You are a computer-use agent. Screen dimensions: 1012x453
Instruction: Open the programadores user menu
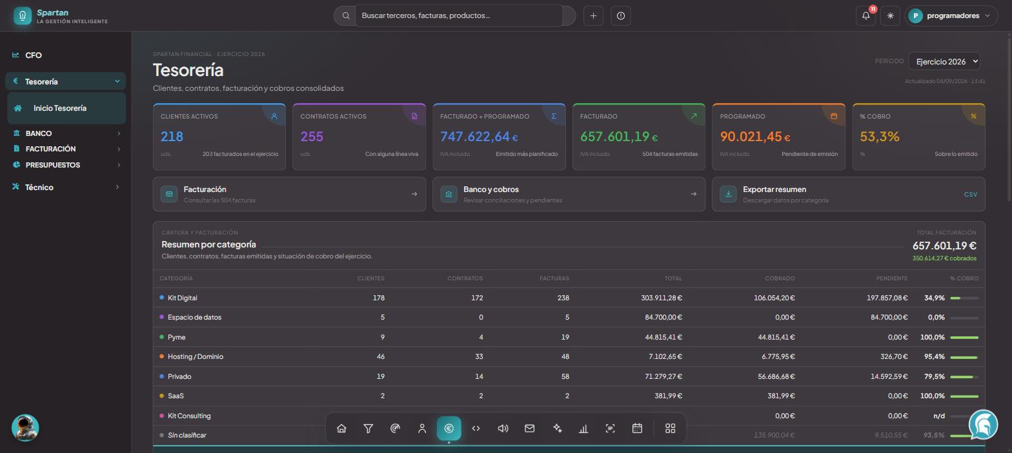(x=951, y=15)
